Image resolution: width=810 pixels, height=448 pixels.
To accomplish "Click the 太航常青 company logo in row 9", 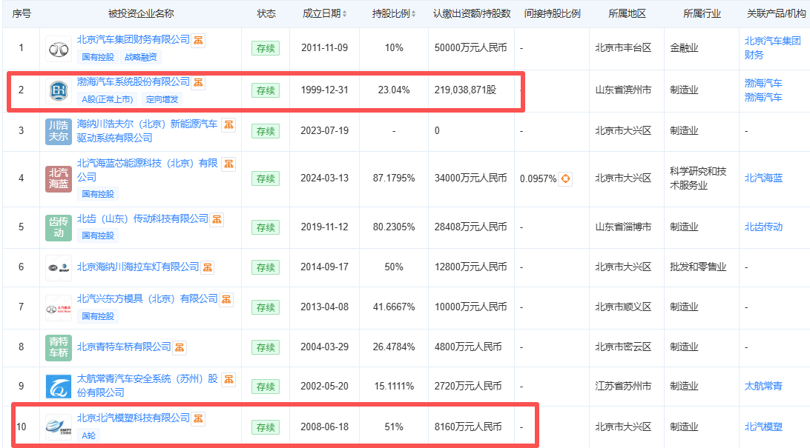I will [59, 386].
